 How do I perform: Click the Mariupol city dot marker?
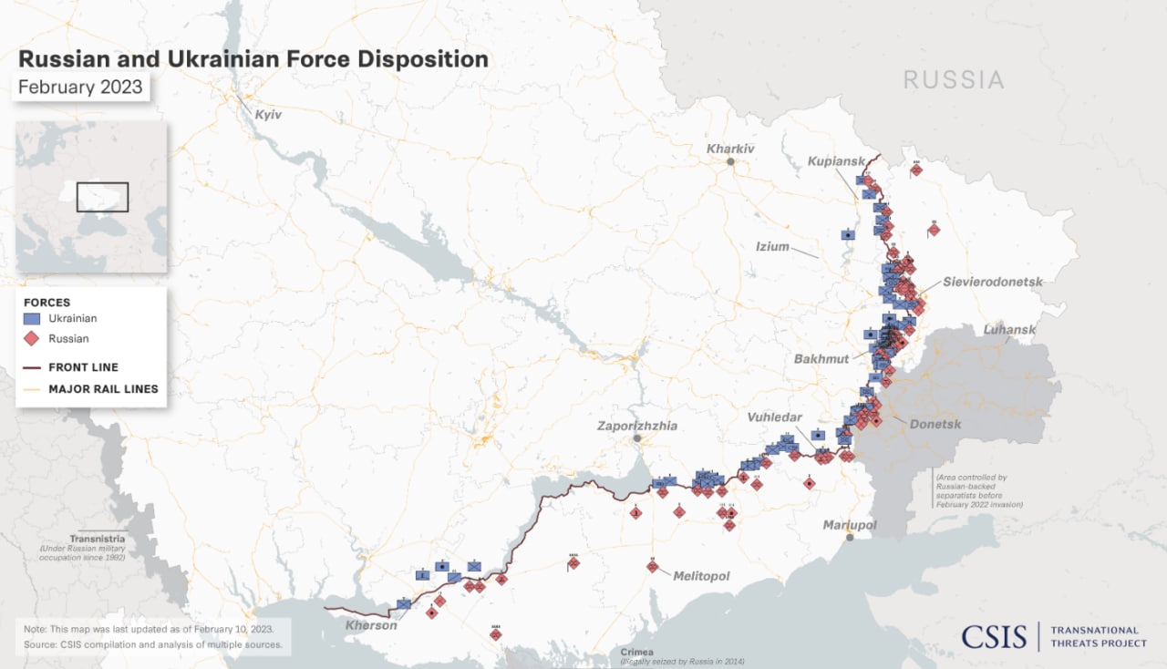click(850, 538)
